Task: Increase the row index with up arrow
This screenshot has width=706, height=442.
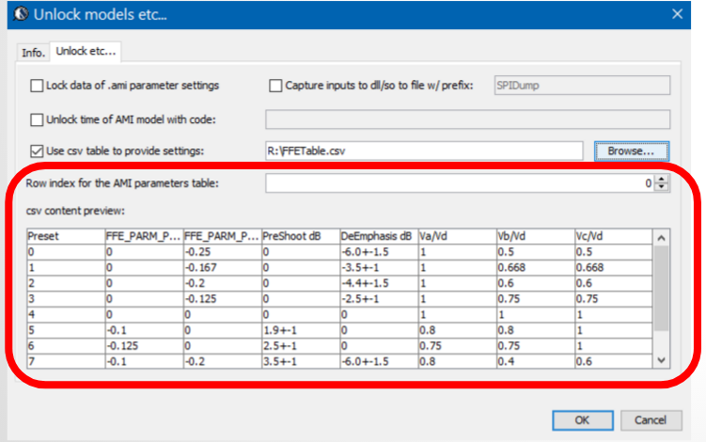Action: point(662,179)
